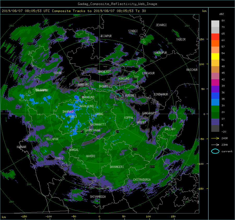Click the DAVANGERI city label
This screenshot has height=220, width=235.
point(117,167)
